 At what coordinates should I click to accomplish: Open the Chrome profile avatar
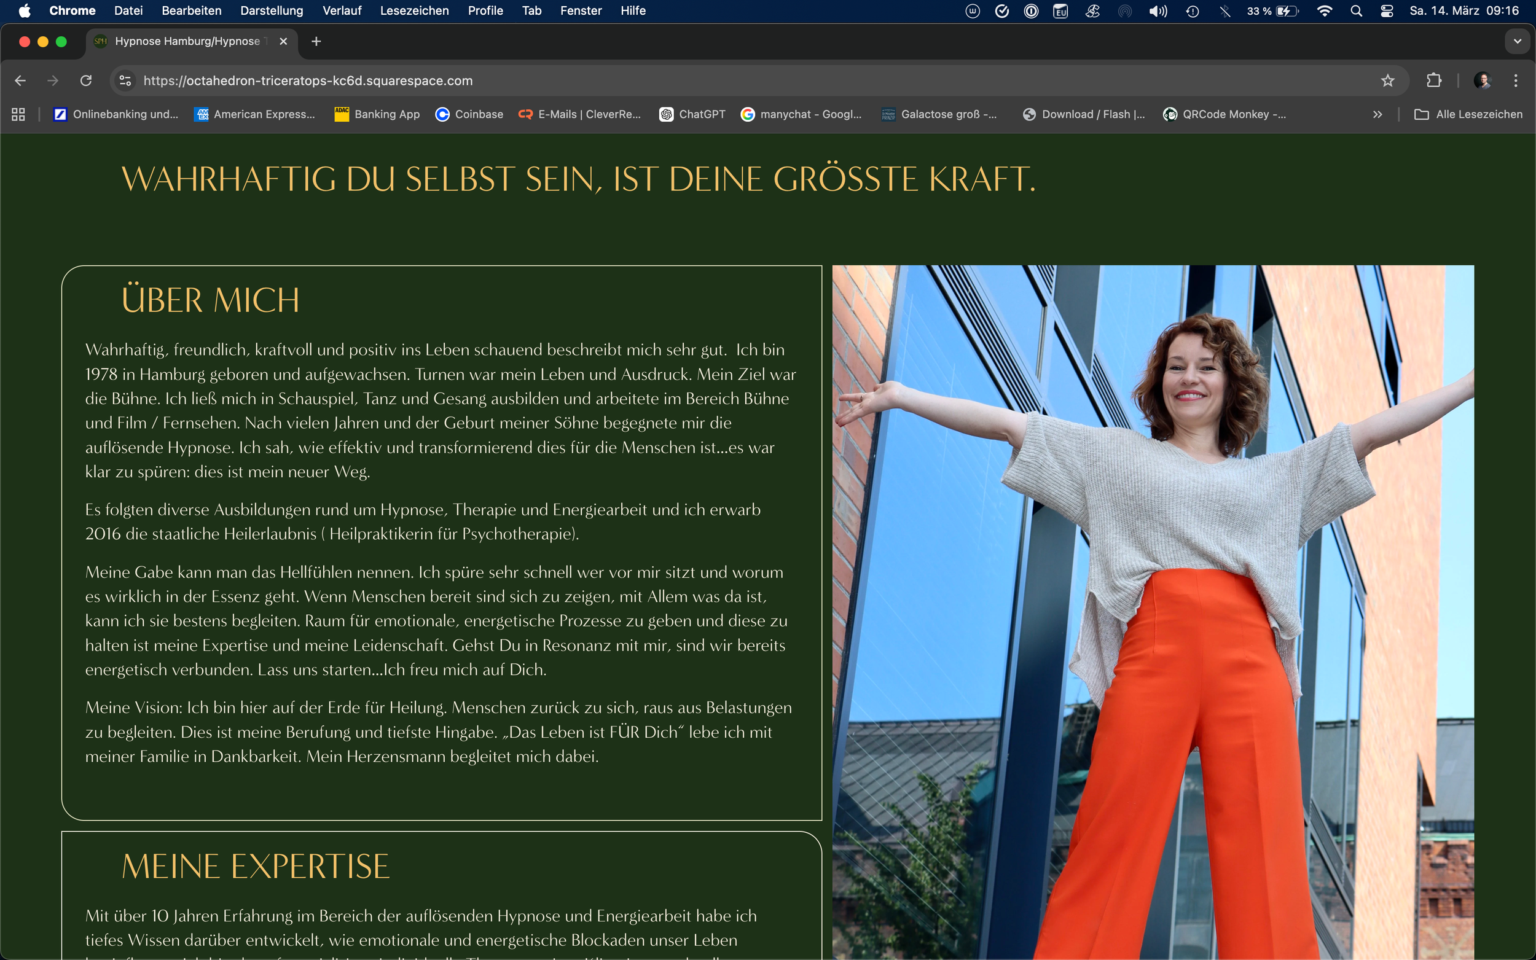(1482, 80)
